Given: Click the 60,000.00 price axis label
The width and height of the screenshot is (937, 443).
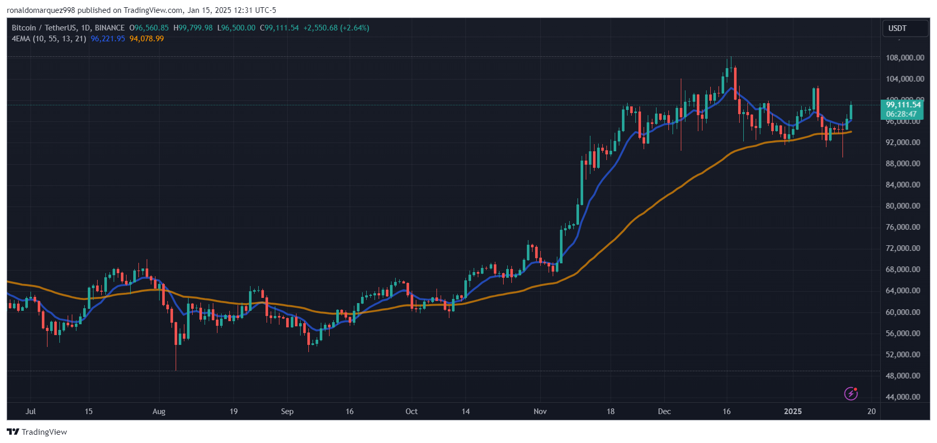Looking at the screenshot, I should (x=903, y=312).
